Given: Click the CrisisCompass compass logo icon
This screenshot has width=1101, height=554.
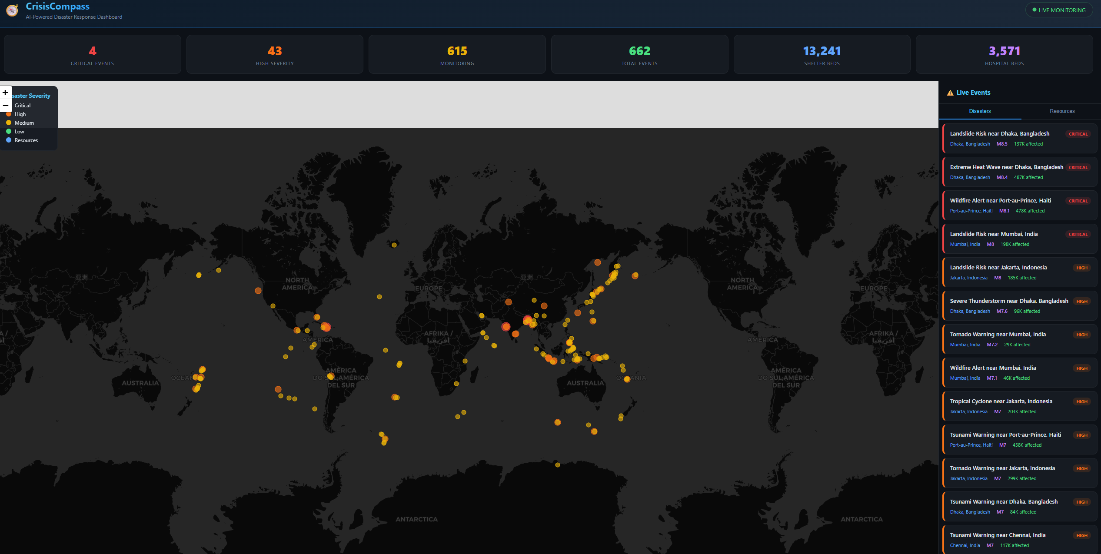Looking at the screenshot, I should coord(12,10).
